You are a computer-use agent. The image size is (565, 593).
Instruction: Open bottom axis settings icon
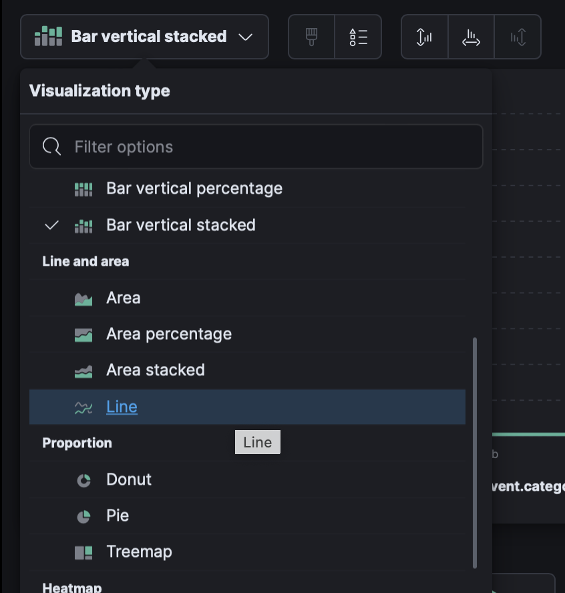coord(471,37)
